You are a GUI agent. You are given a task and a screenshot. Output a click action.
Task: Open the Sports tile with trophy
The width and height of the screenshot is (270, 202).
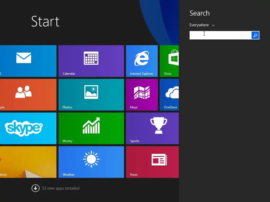152,128
